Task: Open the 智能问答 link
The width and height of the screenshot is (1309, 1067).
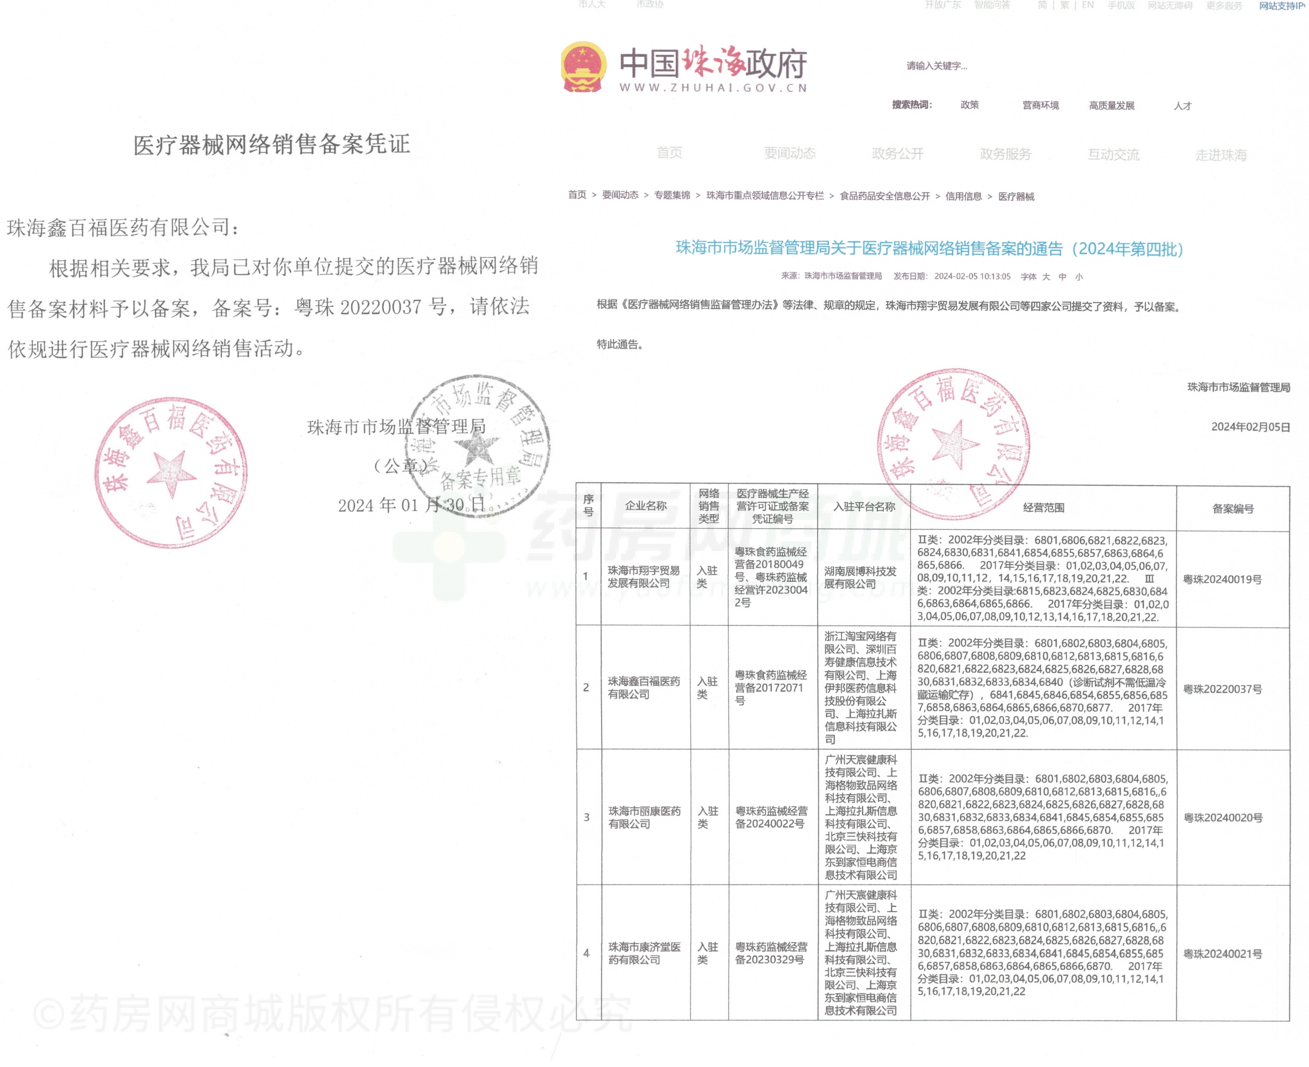Action: tap(992, 5)
